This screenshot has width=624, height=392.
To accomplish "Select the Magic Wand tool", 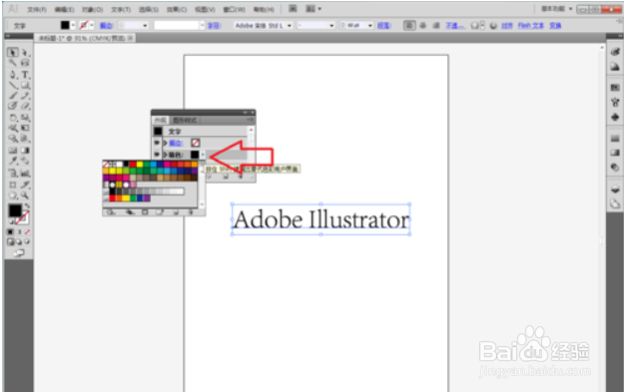I will point(12,63).
